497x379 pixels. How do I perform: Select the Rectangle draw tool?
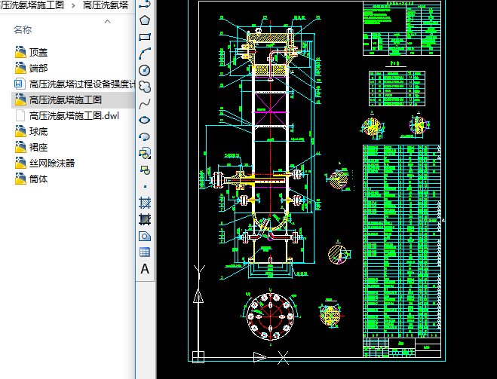point(145,37)
